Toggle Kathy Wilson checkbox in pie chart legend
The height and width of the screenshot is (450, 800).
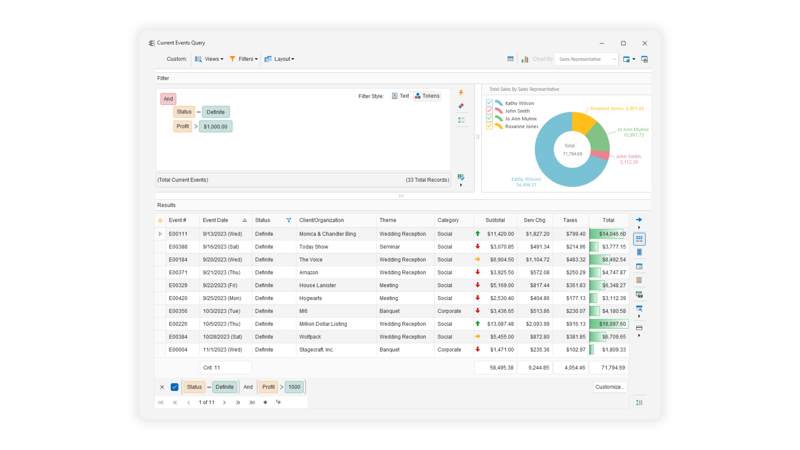(491, 102)
